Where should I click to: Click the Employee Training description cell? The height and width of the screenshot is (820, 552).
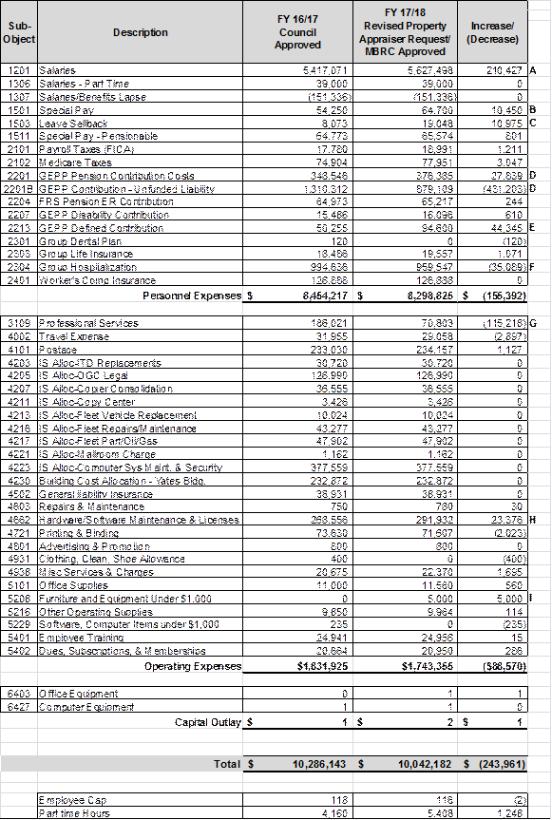[x=140, y=638]
